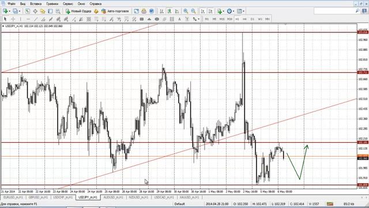Switch chart to line chart mode

click(x=177, y=11)
